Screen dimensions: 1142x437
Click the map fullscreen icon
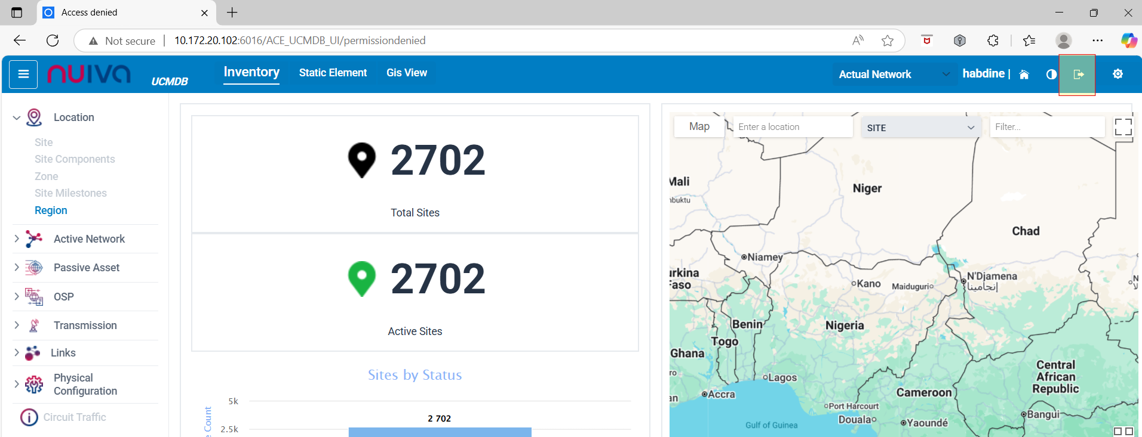(1123, 126)
